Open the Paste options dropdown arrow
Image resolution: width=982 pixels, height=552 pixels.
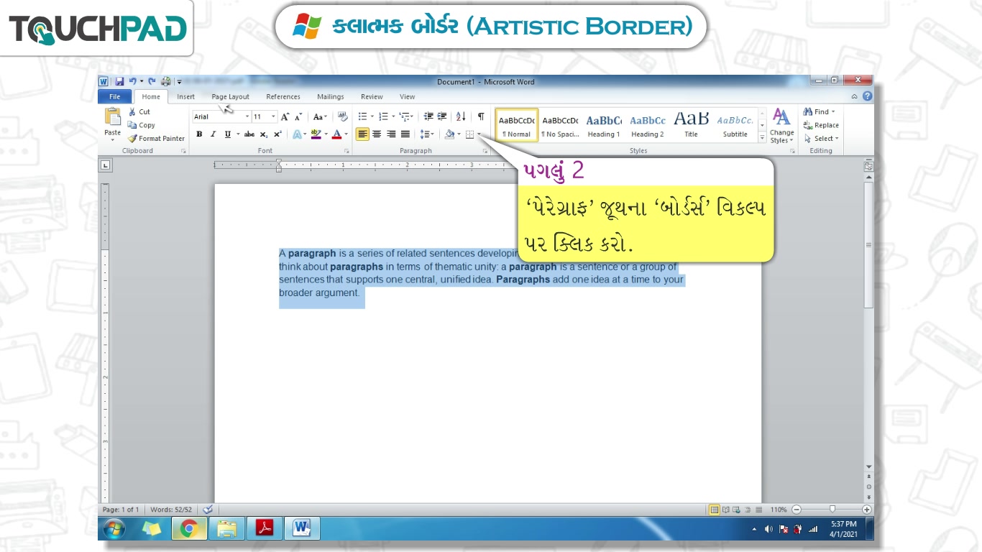[x=113, y=139]
